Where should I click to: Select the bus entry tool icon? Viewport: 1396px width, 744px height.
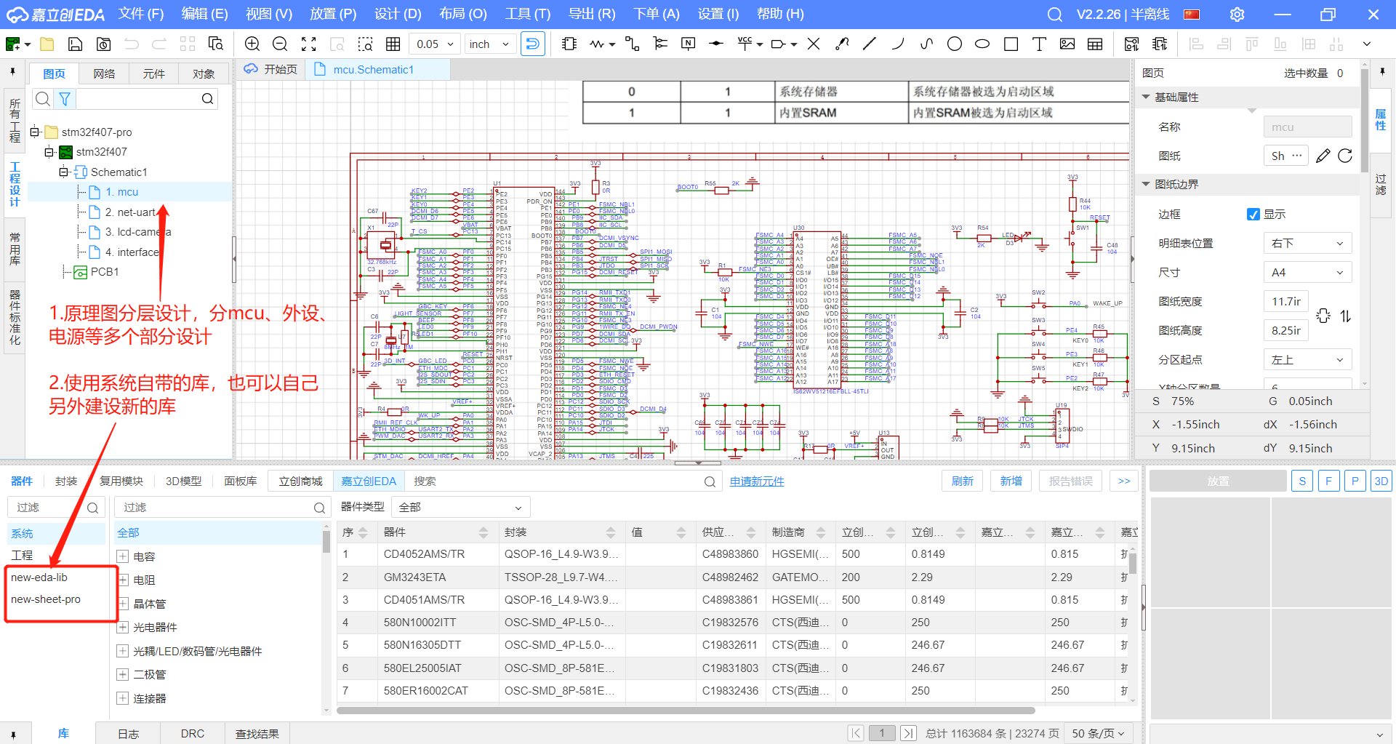click(x=660, y=44)
